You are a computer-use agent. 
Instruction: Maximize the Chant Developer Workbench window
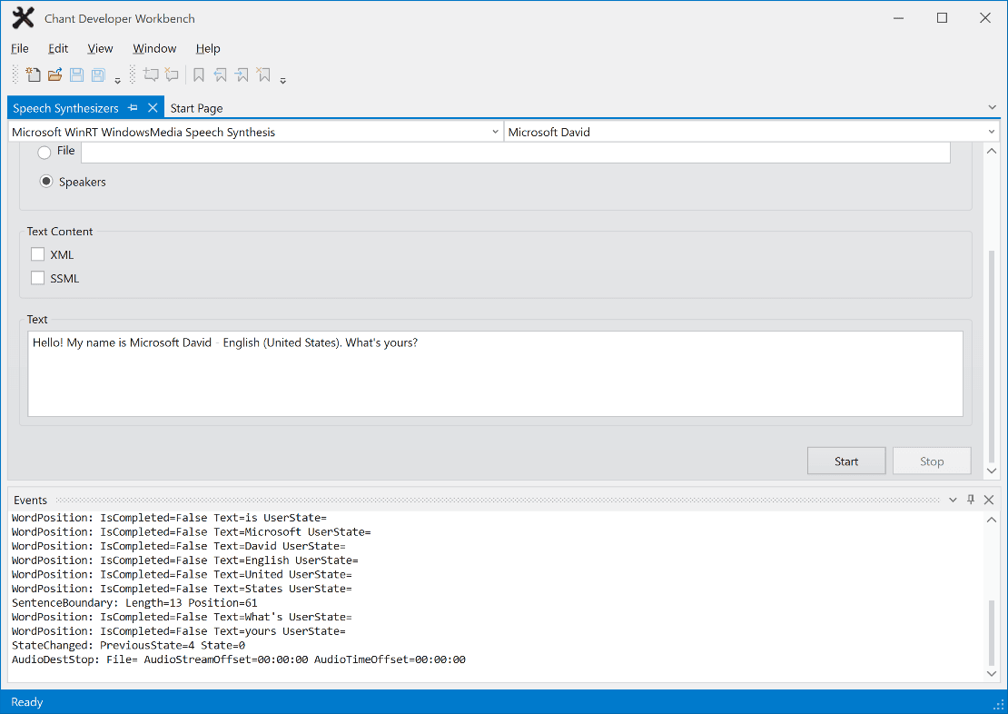(x=942, y=18)
